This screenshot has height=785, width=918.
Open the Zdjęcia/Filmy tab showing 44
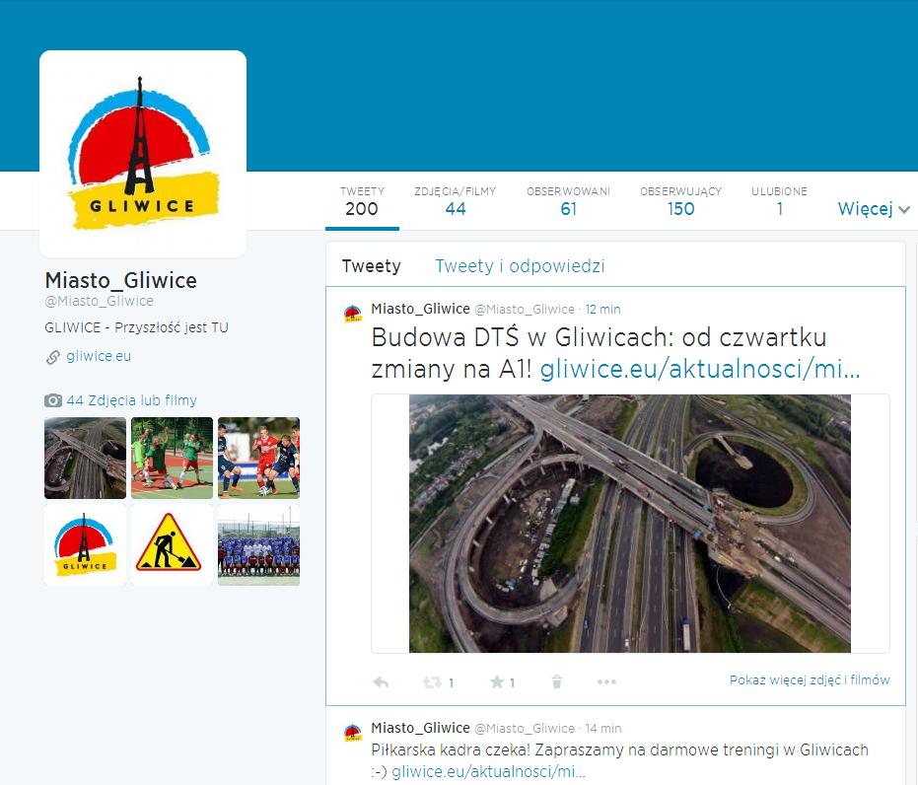pos(455,201)
